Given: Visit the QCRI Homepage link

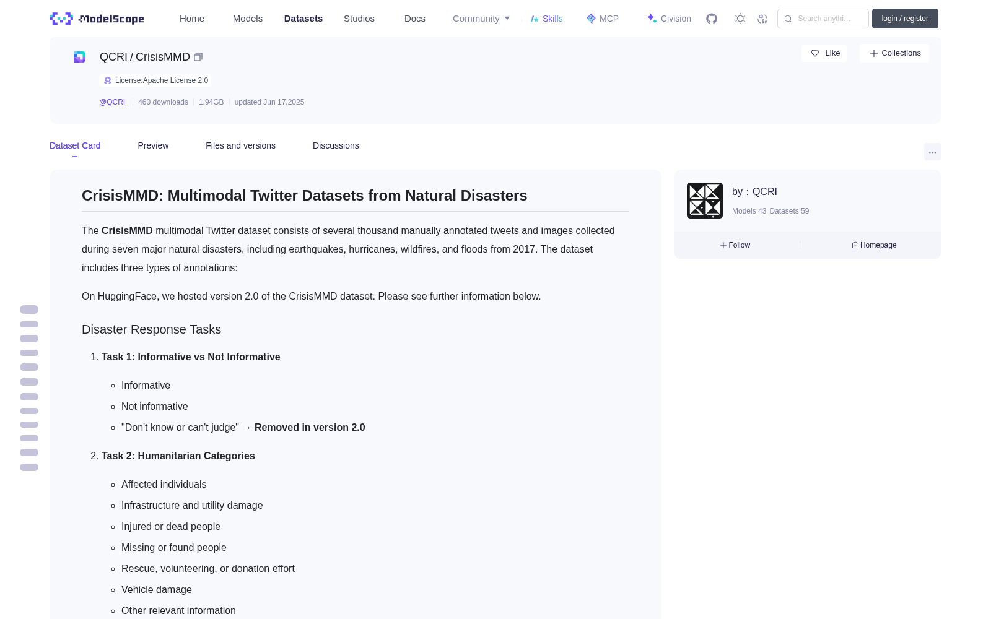Looking at the screenshot, I should tap(874, 245).
